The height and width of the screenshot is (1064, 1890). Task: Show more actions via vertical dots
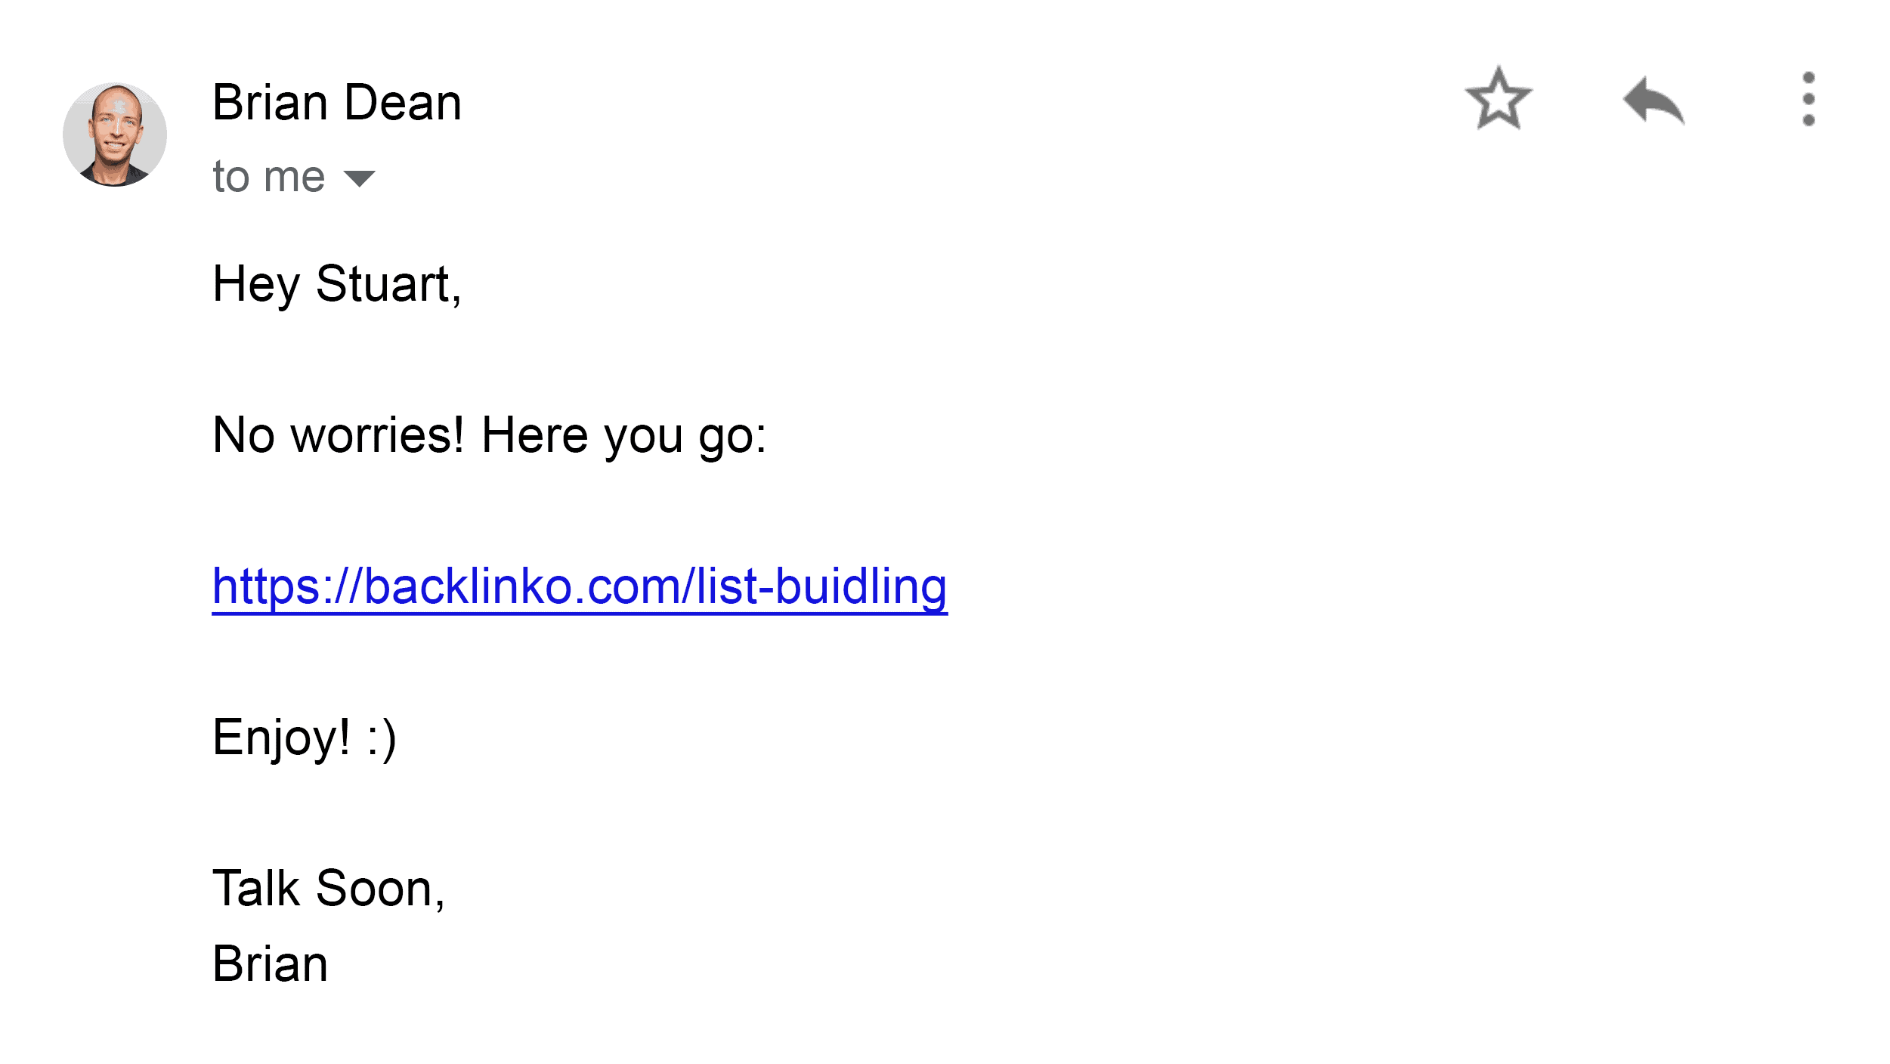[1808, 99]
